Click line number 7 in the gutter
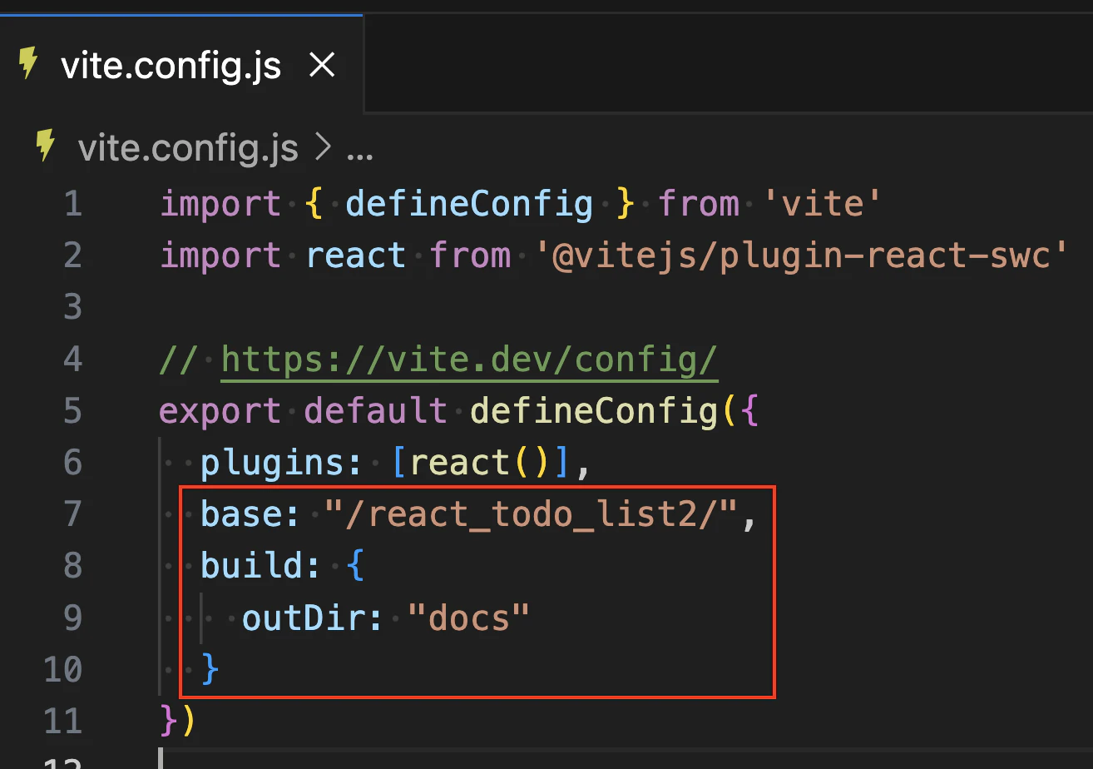 [72, 513]
